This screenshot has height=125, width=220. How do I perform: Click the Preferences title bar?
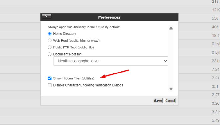click(109, 17)
